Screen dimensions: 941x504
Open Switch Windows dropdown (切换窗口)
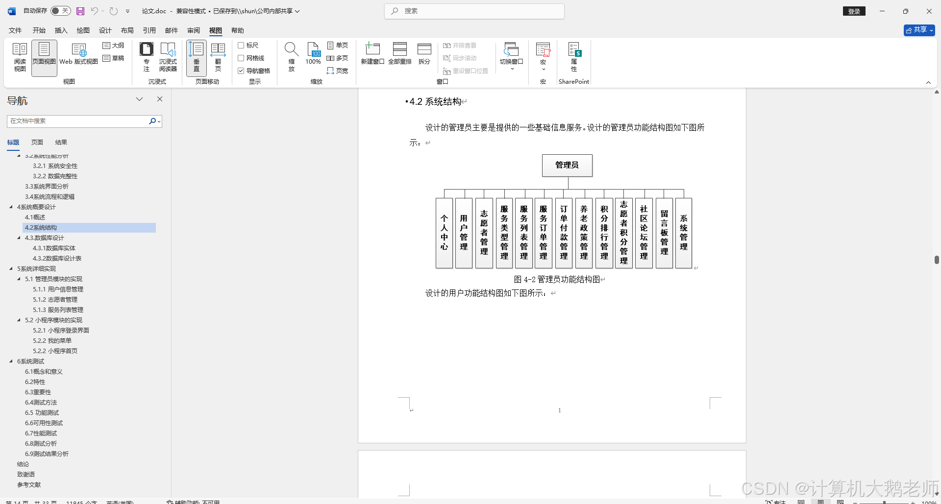(511, 57)
